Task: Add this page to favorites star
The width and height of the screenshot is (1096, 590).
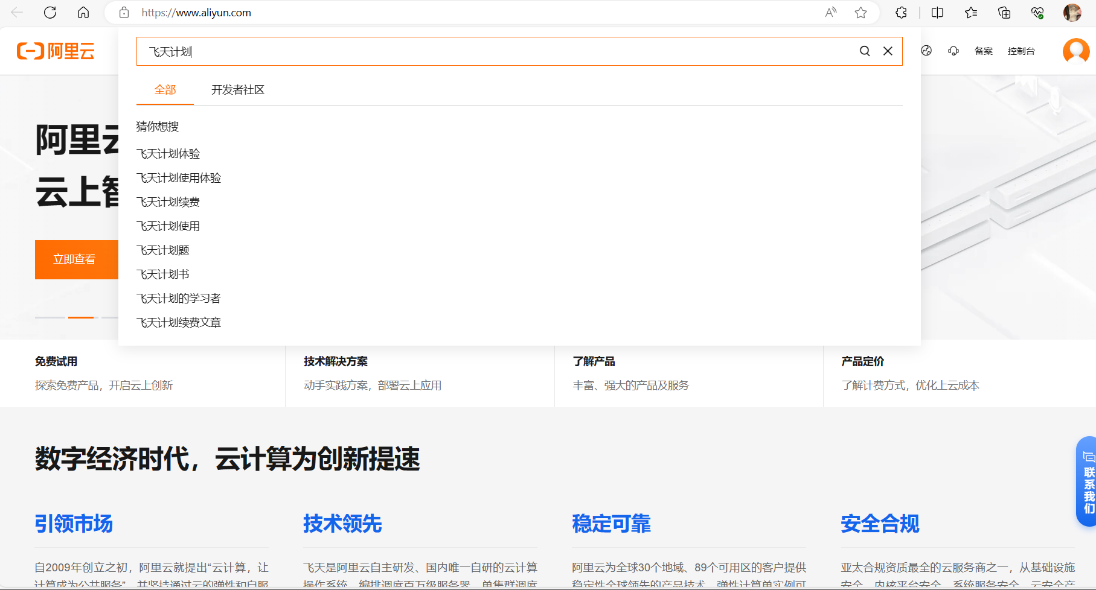Action: 860,13
